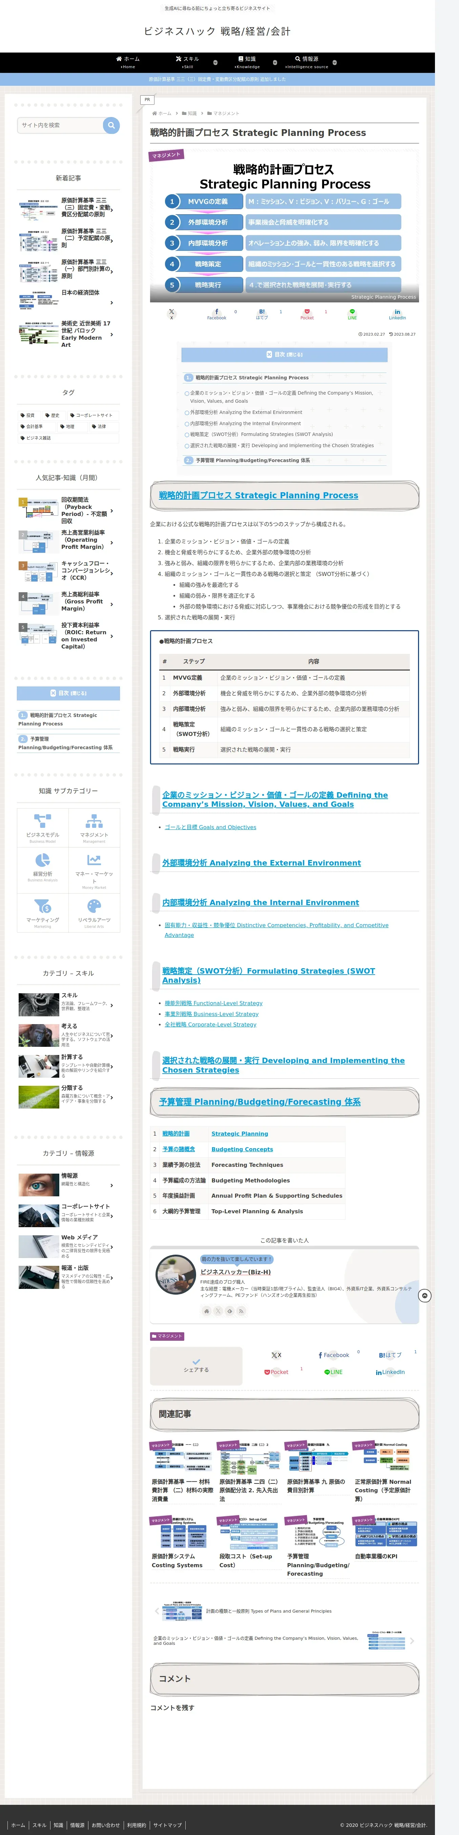Click Budgeting Concepts link in the table

pyautogui.click(x=242, y=1149)
